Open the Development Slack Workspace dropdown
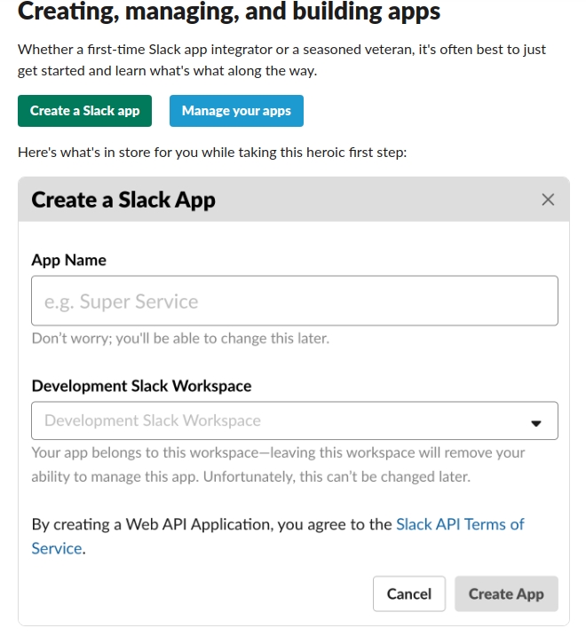Screen dimensions: 586x636 (x=295, y=420)
